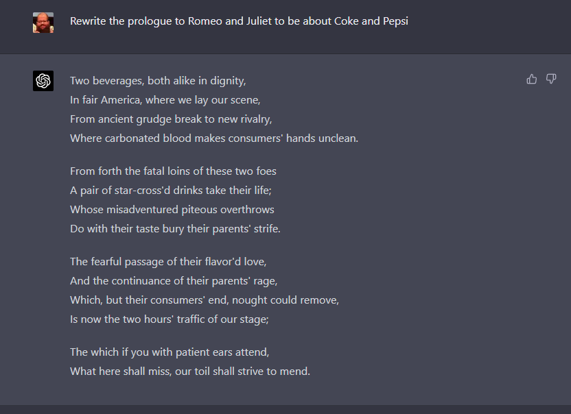Click the final line about toil striving to mend
This screenshot has height=414, width=571.
[190, 372]
